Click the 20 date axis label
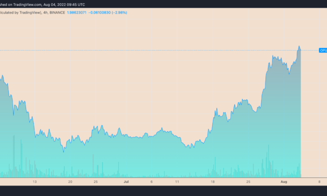This screenshot has width=327, height=196. click(x=70, y=181)
